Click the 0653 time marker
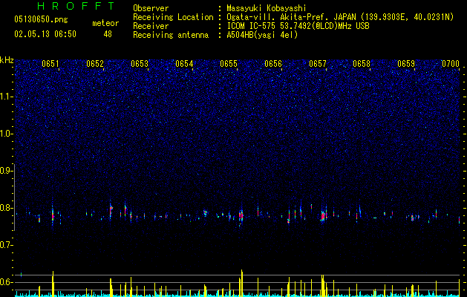The image size is (467, 297). (140, 64)
